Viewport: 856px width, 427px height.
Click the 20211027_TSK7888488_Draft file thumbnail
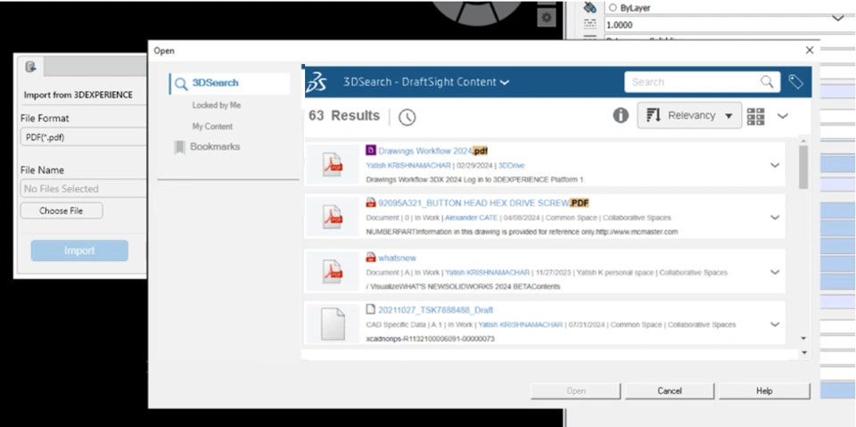(333, 324)
